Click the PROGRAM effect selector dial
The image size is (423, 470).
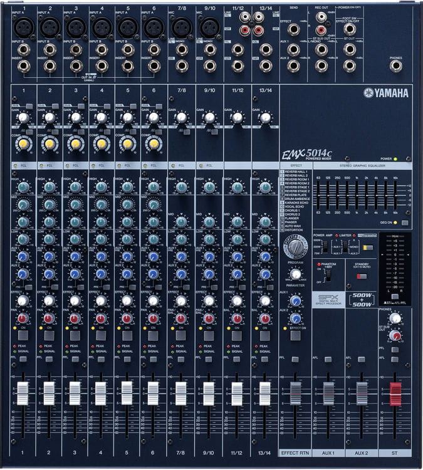(295, 246)
